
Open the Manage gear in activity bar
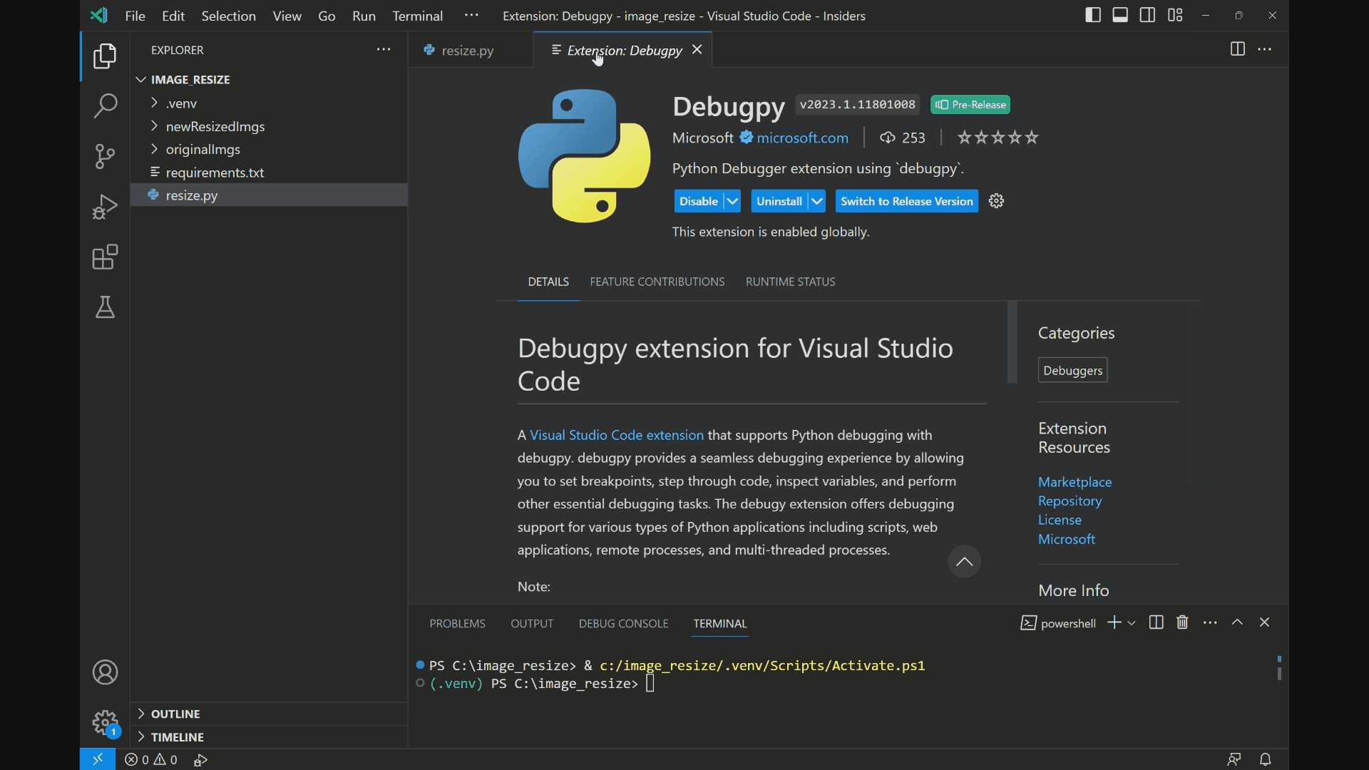pos(105,722)
